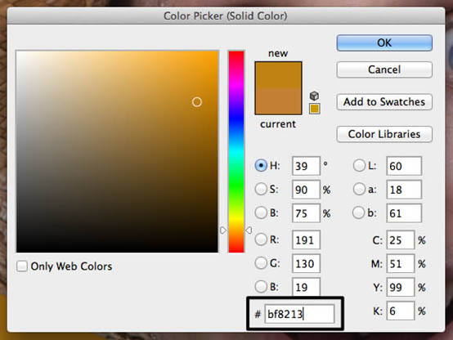Screen dimensions: 453x340
Task: Click the K black field showing 6
Action: [401, 311]
